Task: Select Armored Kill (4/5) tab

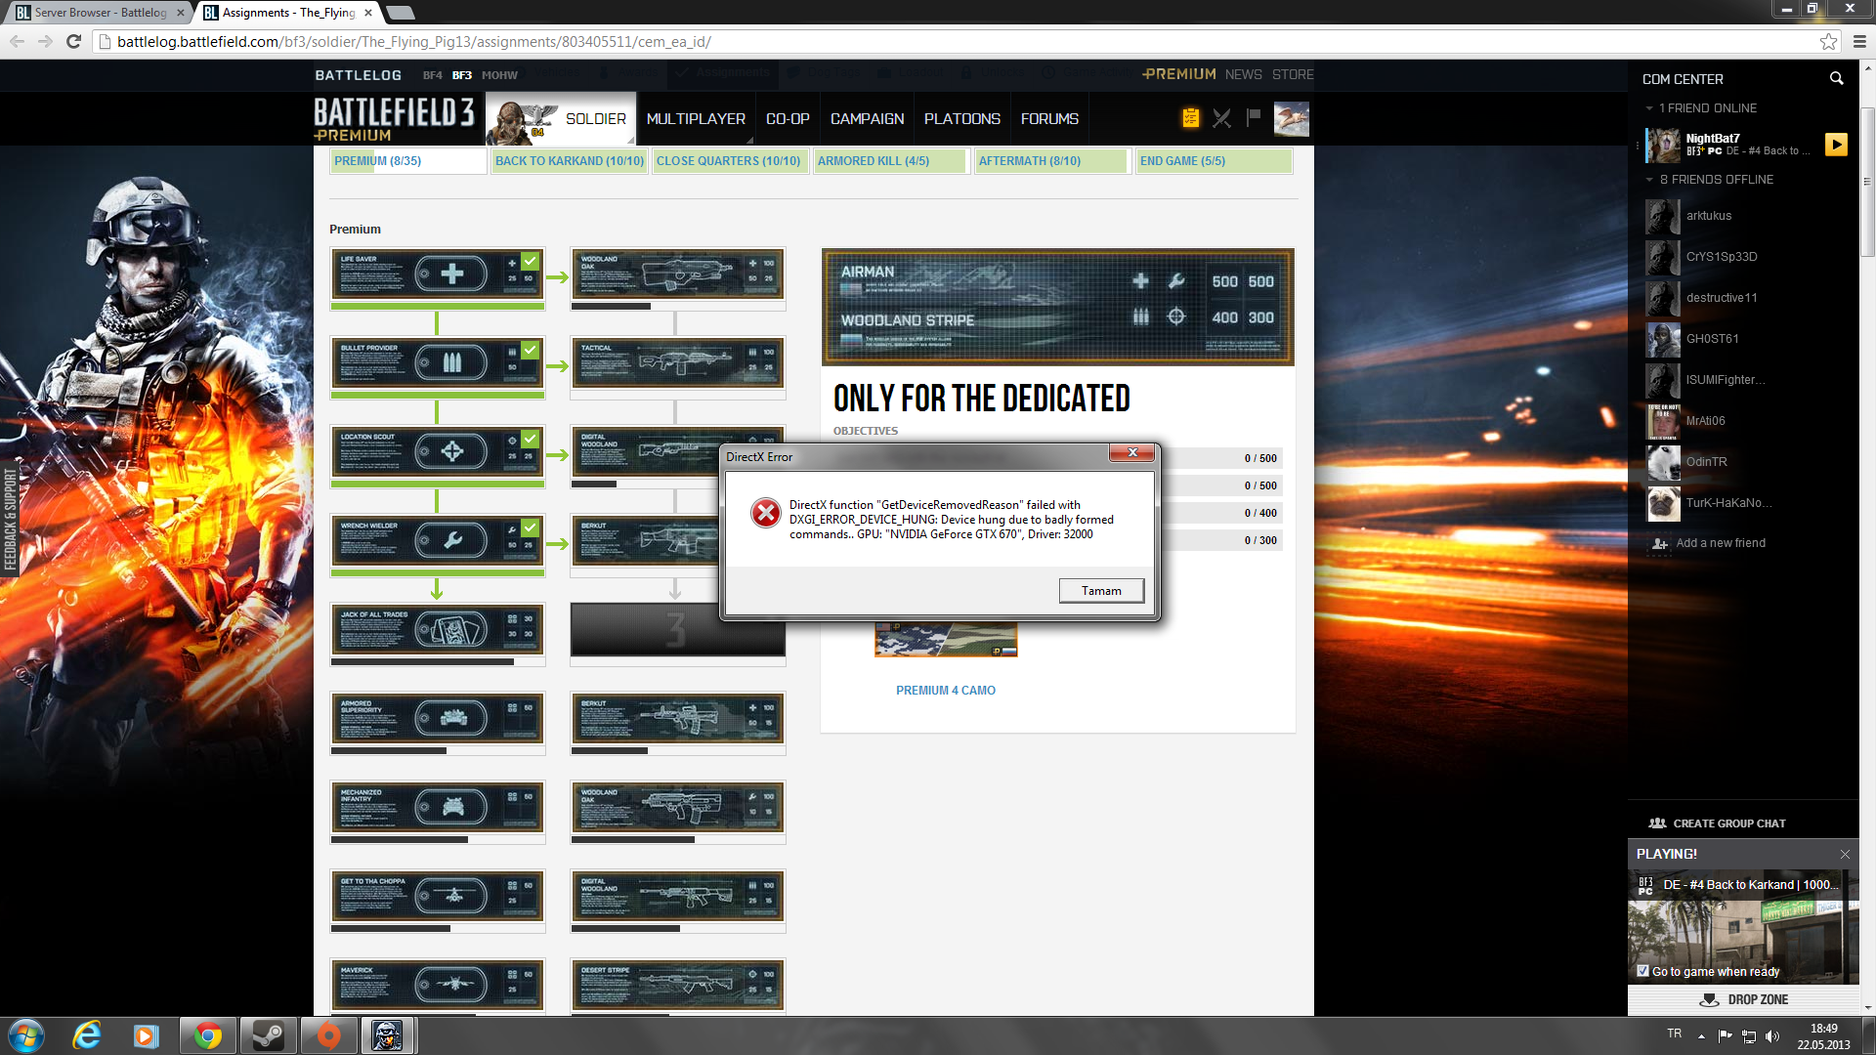Action: pyautogui.click(x=891, y=161)
